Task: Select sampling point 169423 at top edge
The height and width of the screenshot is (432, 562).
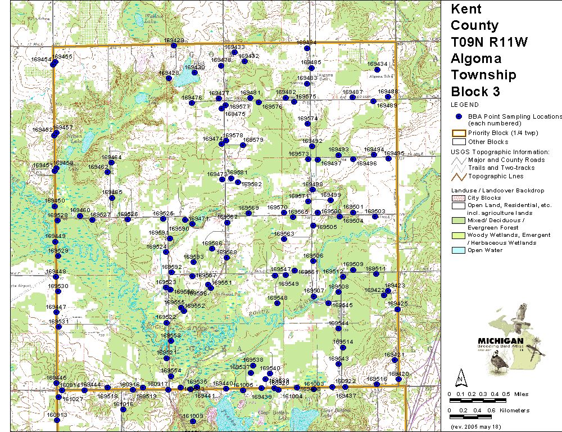Action: (x=174, y=46)
